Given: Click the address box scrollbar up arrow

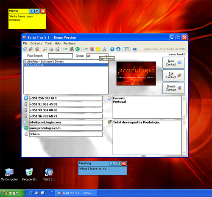Looking at the screenshot, I should click(x=184, y=98).
